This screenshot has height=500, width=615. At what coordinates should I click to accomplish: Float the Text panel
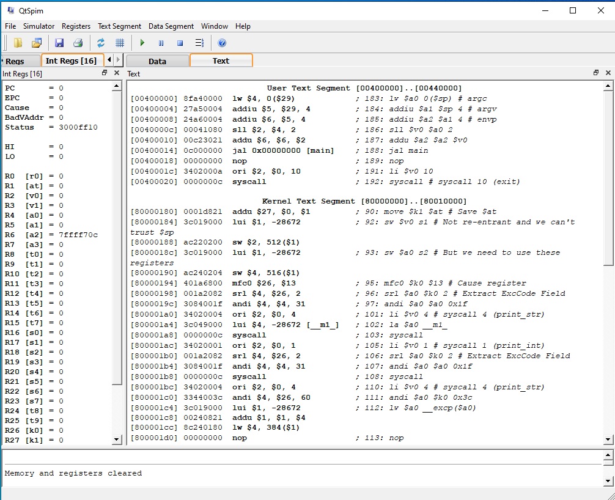click(596, 73)
